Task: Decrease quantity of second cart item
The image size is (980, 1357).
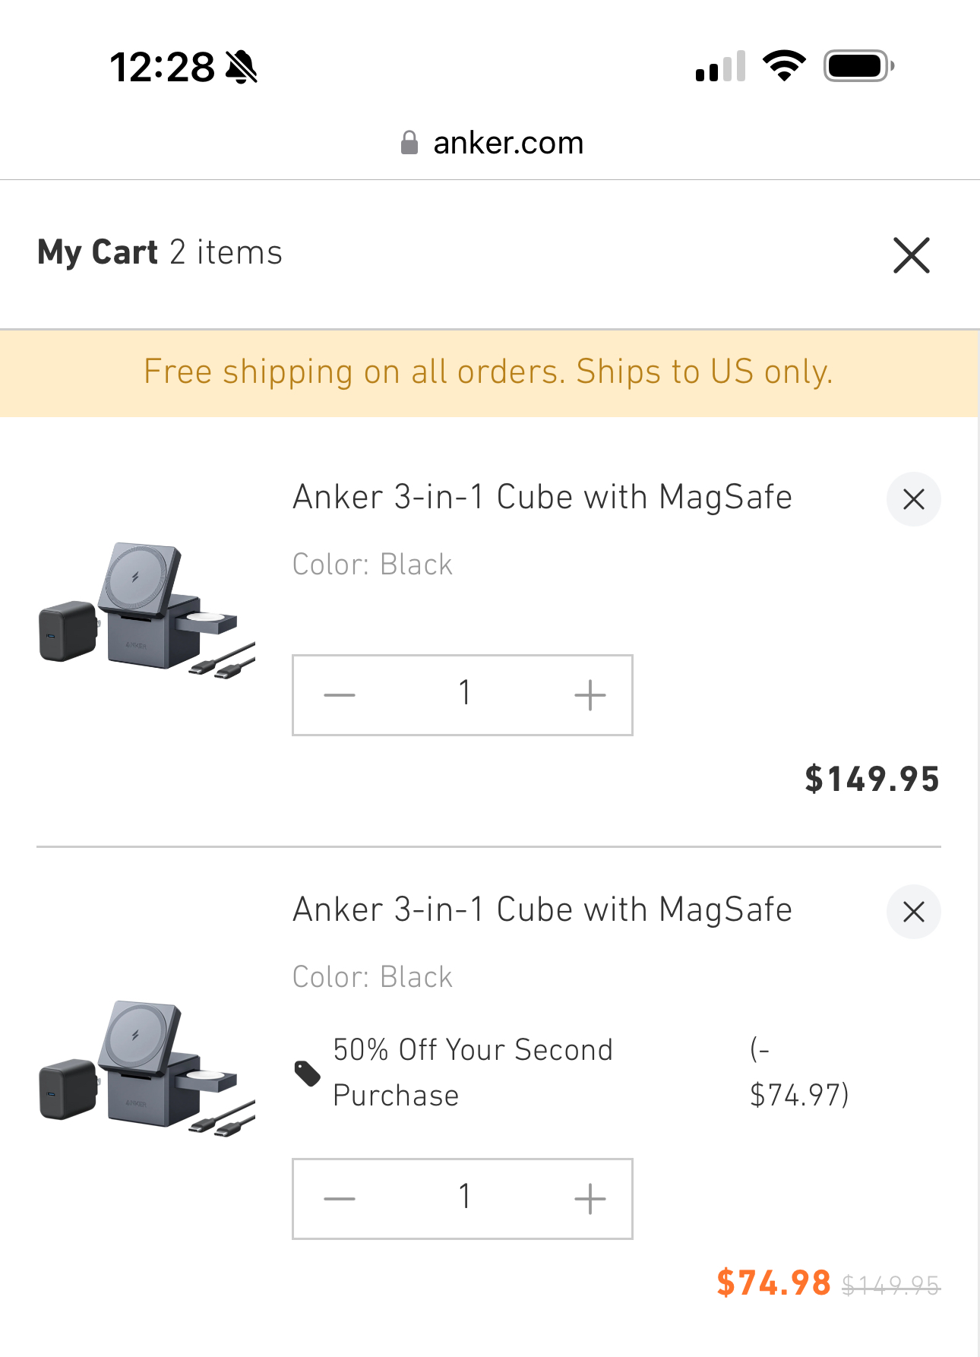Action: [x=340, y=1199]
